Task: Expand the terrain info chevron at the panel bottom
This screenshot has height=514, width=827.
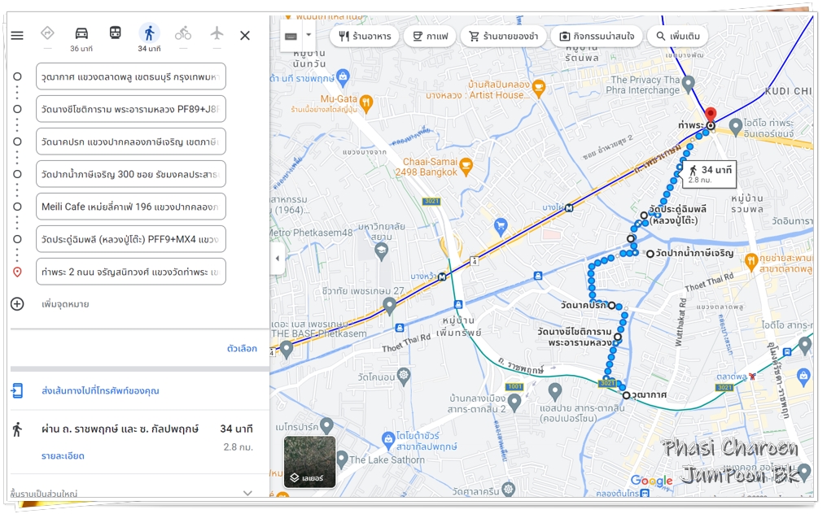Action: click(247, 493)
